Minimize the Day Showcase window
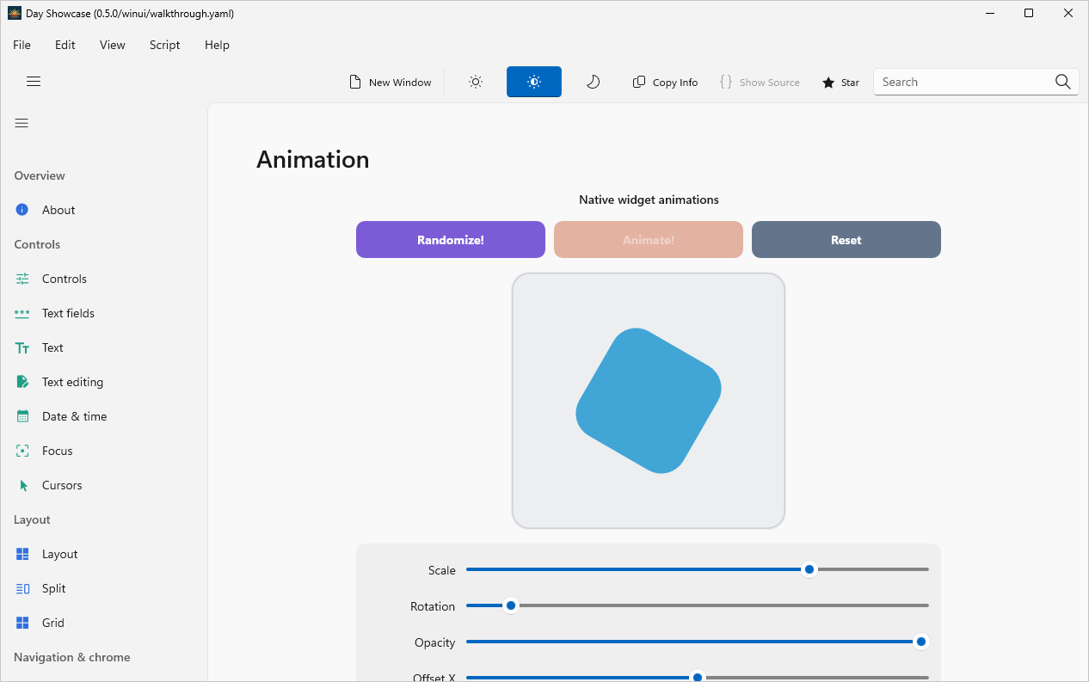 [x=989, y=13]
